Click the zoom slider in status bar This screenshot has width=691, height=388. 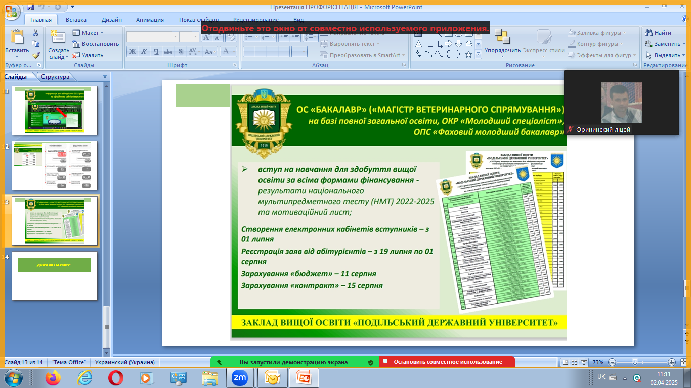click(x=635, y=362)
